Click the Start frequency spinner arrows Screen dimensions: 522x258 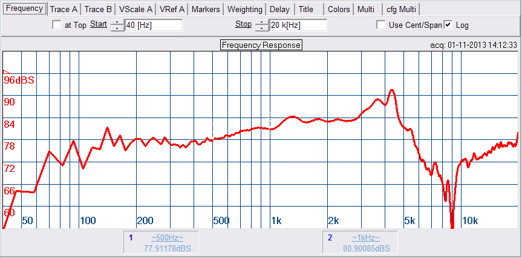pos(117,25)
